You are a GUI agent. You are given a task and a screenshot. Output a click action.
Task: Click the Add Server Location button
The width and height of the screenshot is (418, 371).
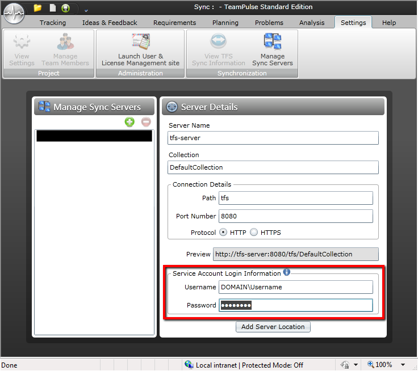[273, 327]
